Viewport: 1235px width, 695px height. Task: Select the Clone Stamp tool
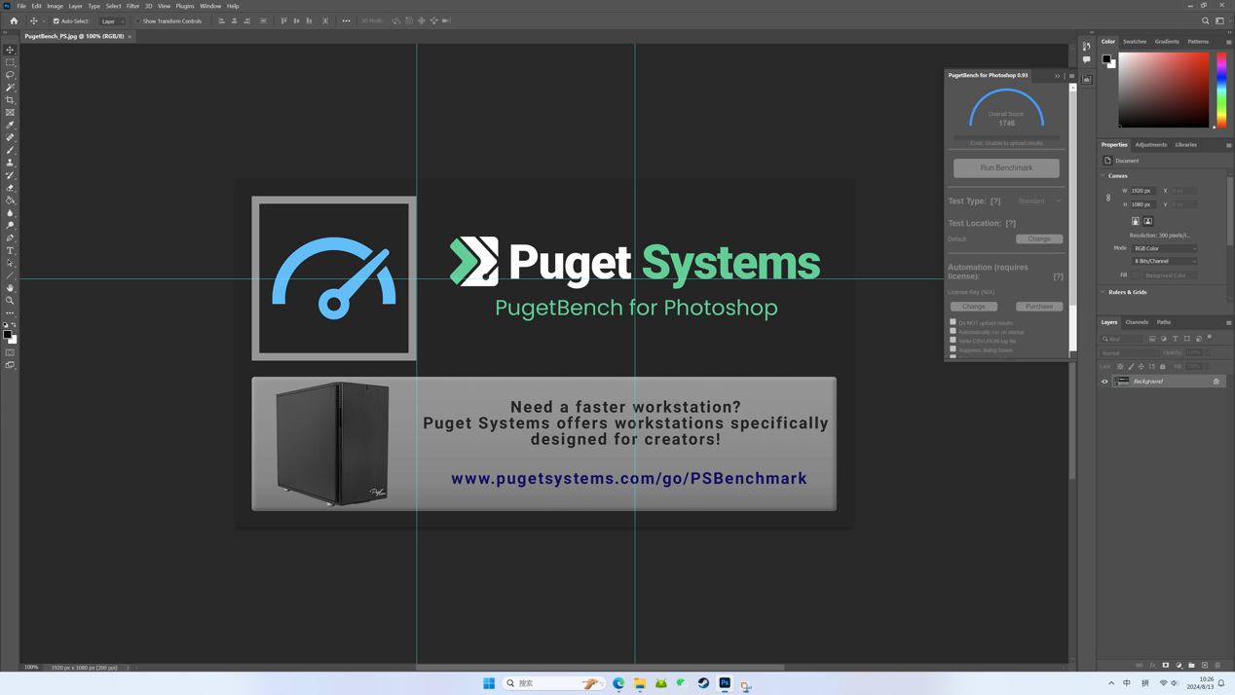11,163
